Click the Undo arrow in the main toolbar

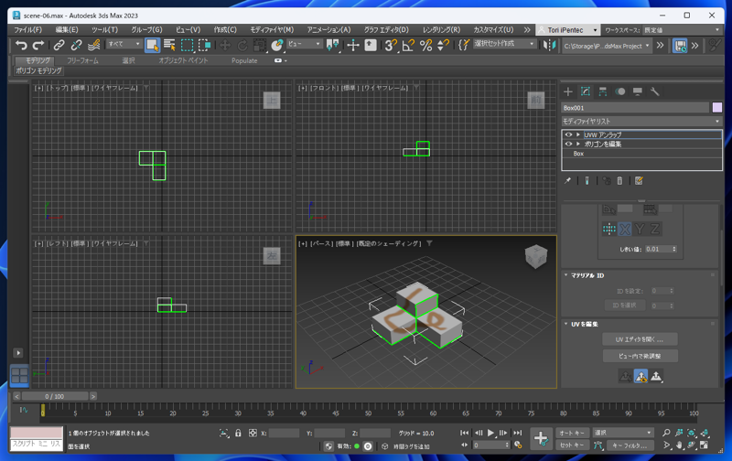tap(21, 45)
